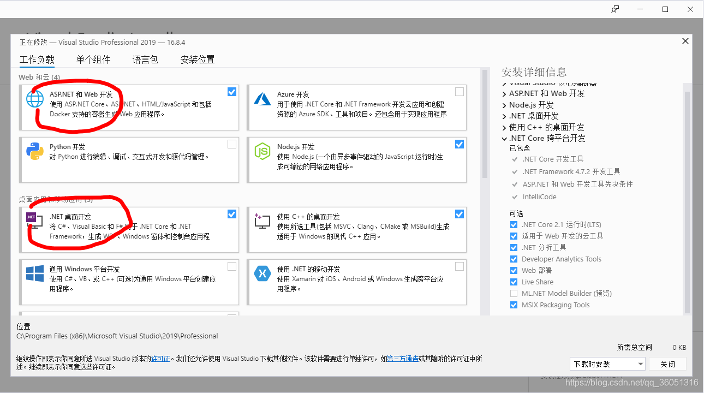The height and width of the screenshot is (393, 704).
Task: Select the ASP.NET 和 Web 开发 workload icon
Action: (35, 99)
